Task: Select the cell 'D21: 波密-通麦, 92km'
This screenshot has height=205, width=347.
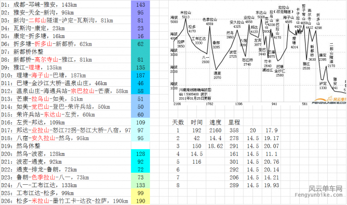Action: tap(66, 161)
